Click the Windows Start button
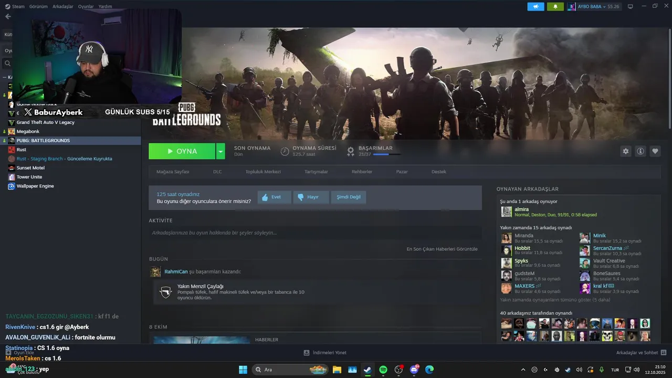 [x=243, y=370]
